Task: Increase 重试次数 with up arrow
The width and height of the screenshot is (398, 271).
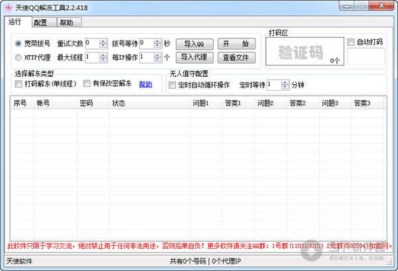Action: (103, 41)
